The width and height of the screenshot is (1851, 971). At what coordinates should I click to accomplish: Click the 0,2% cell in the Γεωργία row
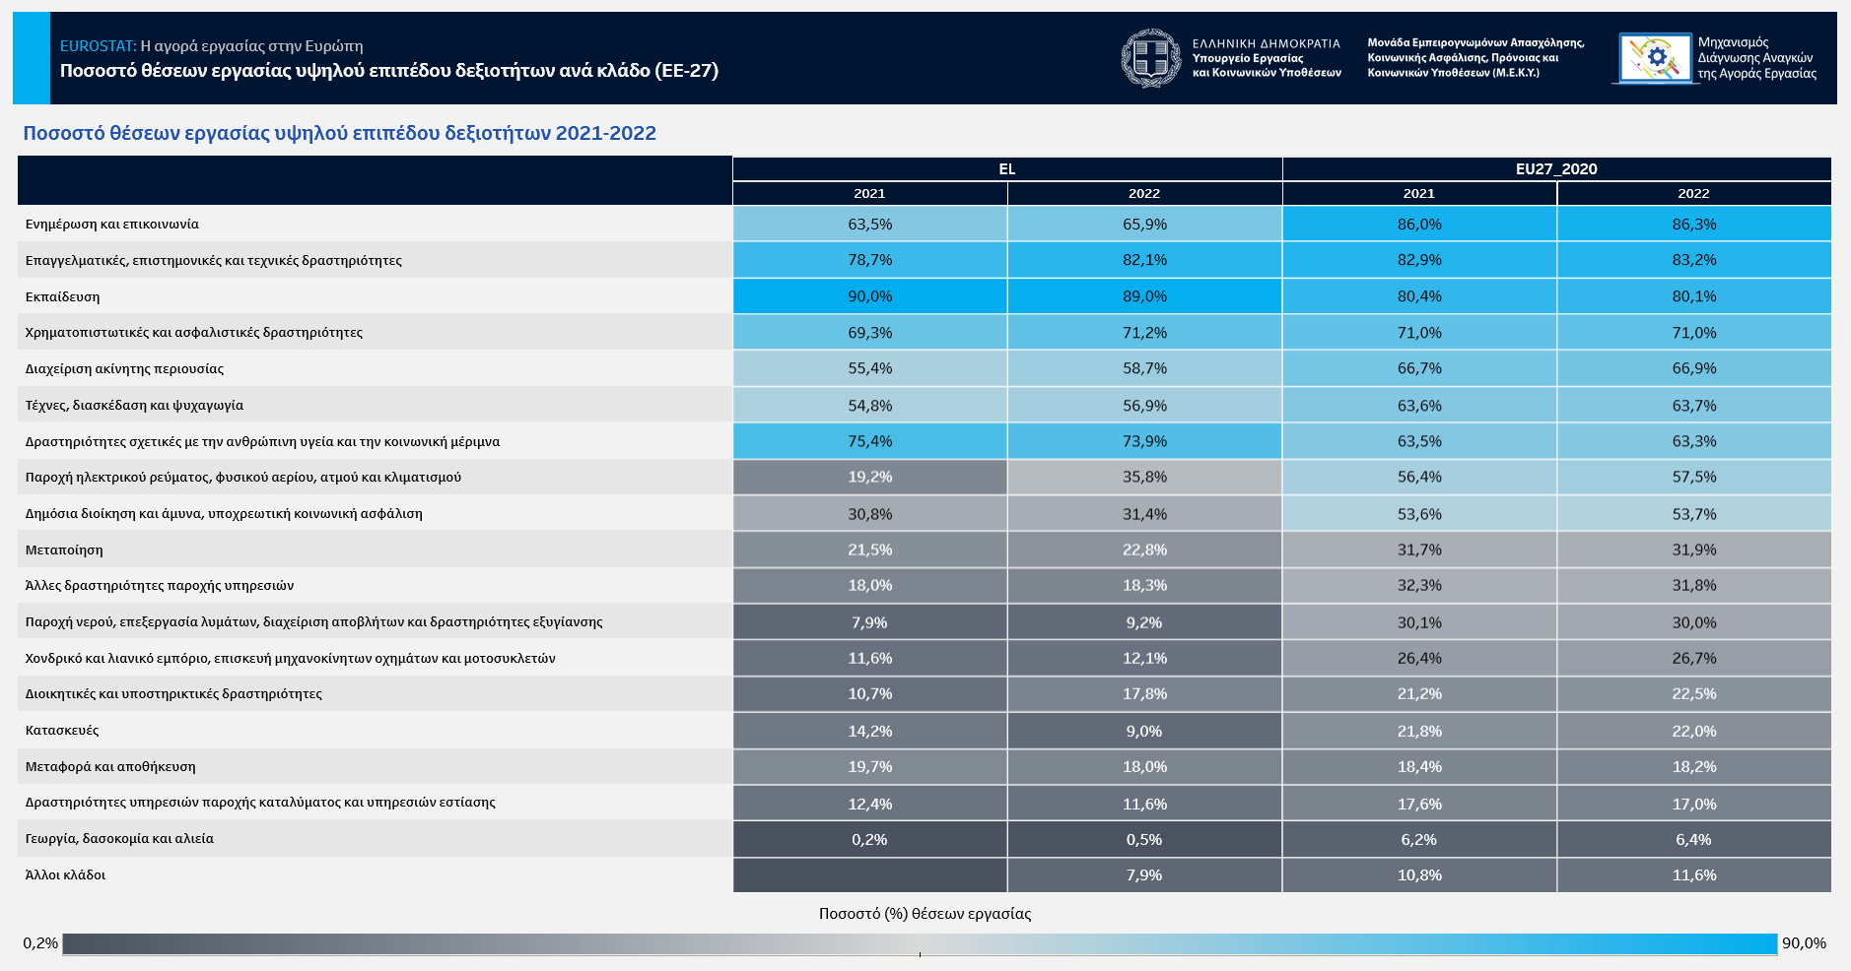869,839
